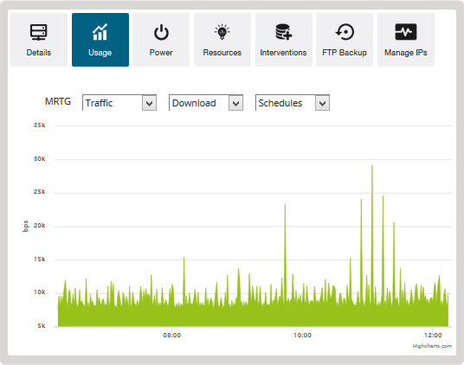Select the Usage chart icon
The height and width of the screenshot is (365, 464).
coord(100,32)
